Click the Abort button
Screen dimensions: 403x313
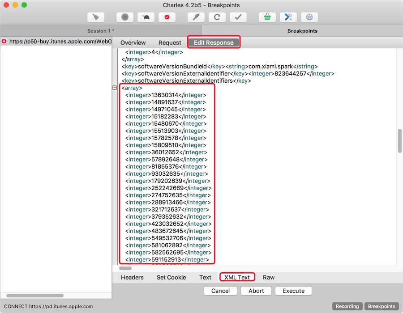(256, 291)
